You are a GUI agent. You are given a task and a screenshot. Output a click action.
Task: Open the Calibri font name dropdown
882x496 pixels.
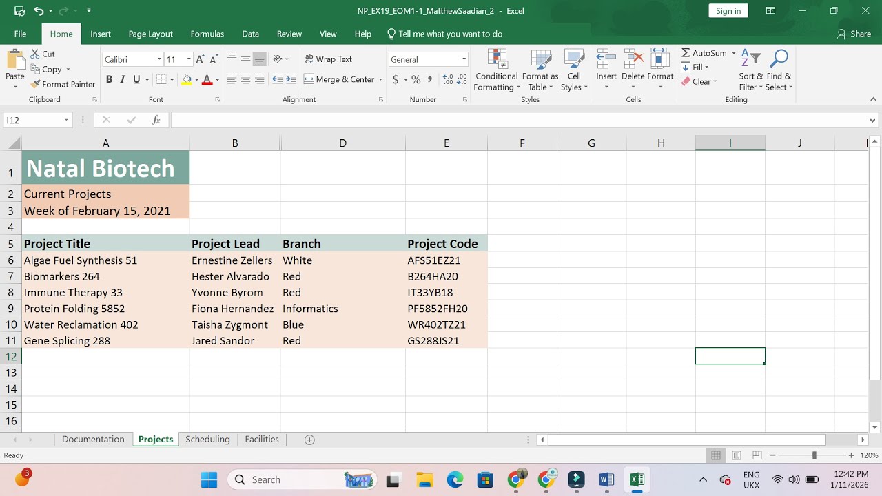159,60
